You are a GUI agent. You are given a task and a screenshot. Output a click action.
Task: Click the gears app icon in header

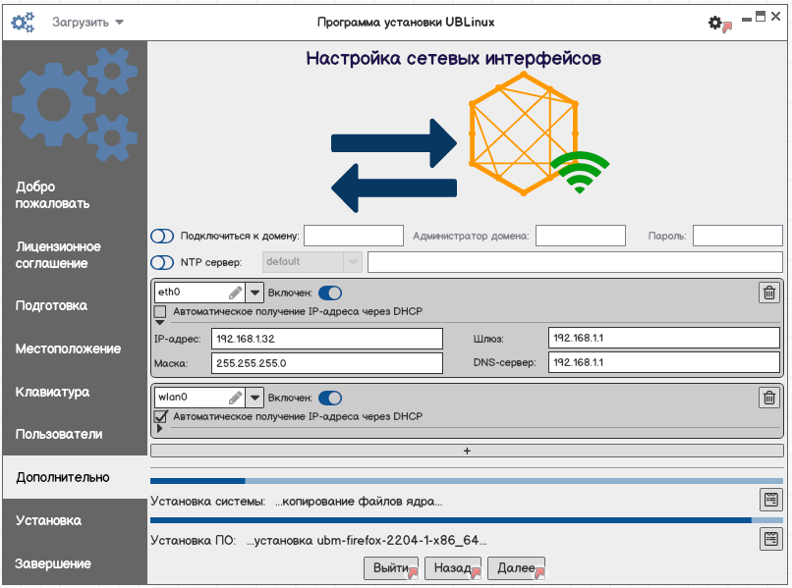(23, 22)
